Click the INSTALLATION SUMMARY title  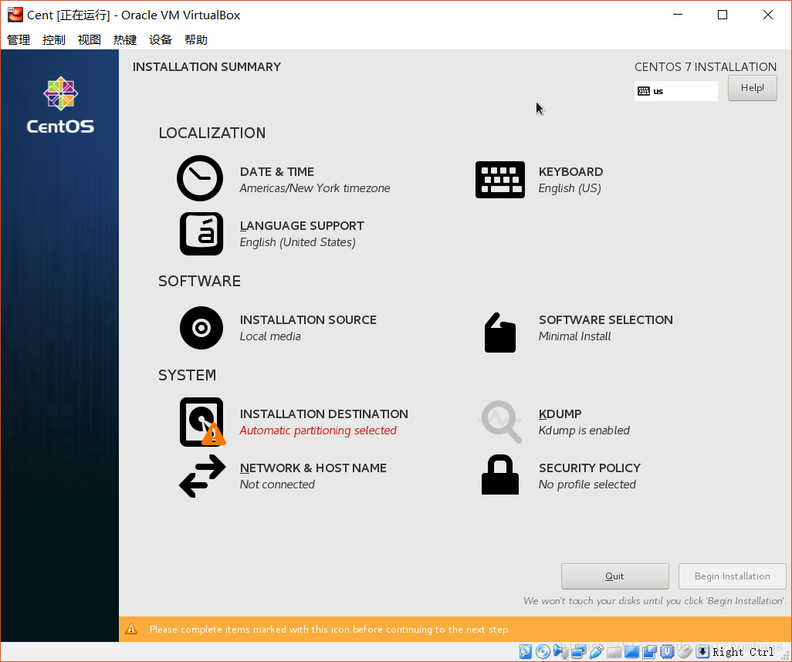(207, 66)
